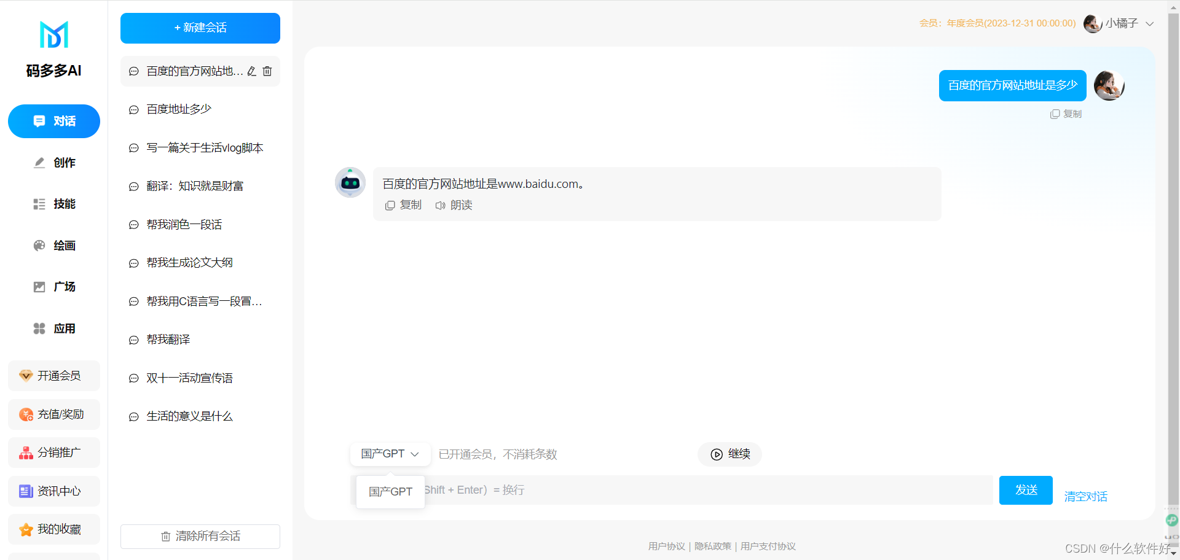Viewport: 1180px width, 560px height.
Task: Switch to the 双十一活动宣传语 conversation
Action: point(189,378)
